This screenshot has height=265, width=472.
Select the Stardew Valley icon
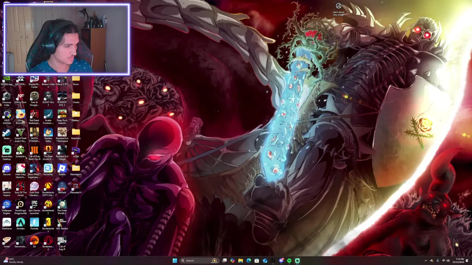[x=48, y=135]
